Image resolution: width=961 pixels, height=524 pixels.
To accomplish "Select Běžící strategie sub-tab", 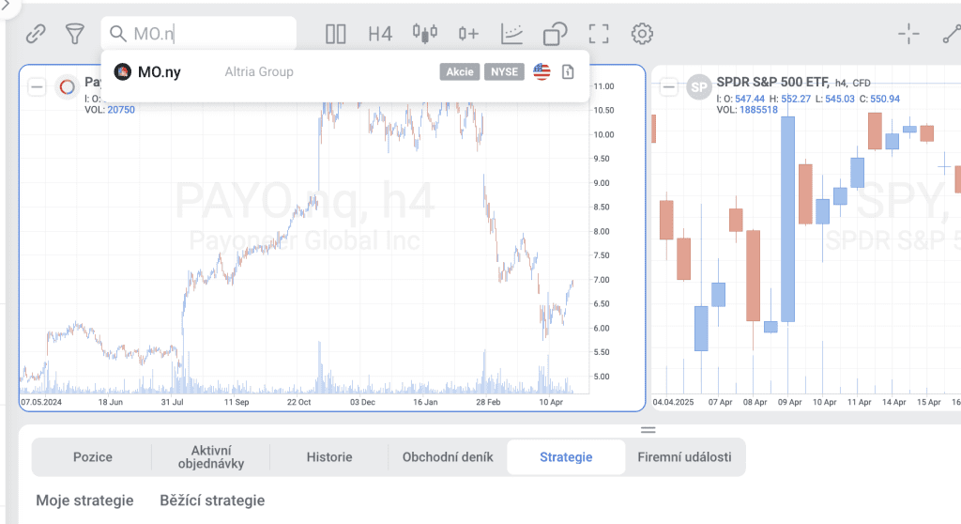I will point(212,501).
